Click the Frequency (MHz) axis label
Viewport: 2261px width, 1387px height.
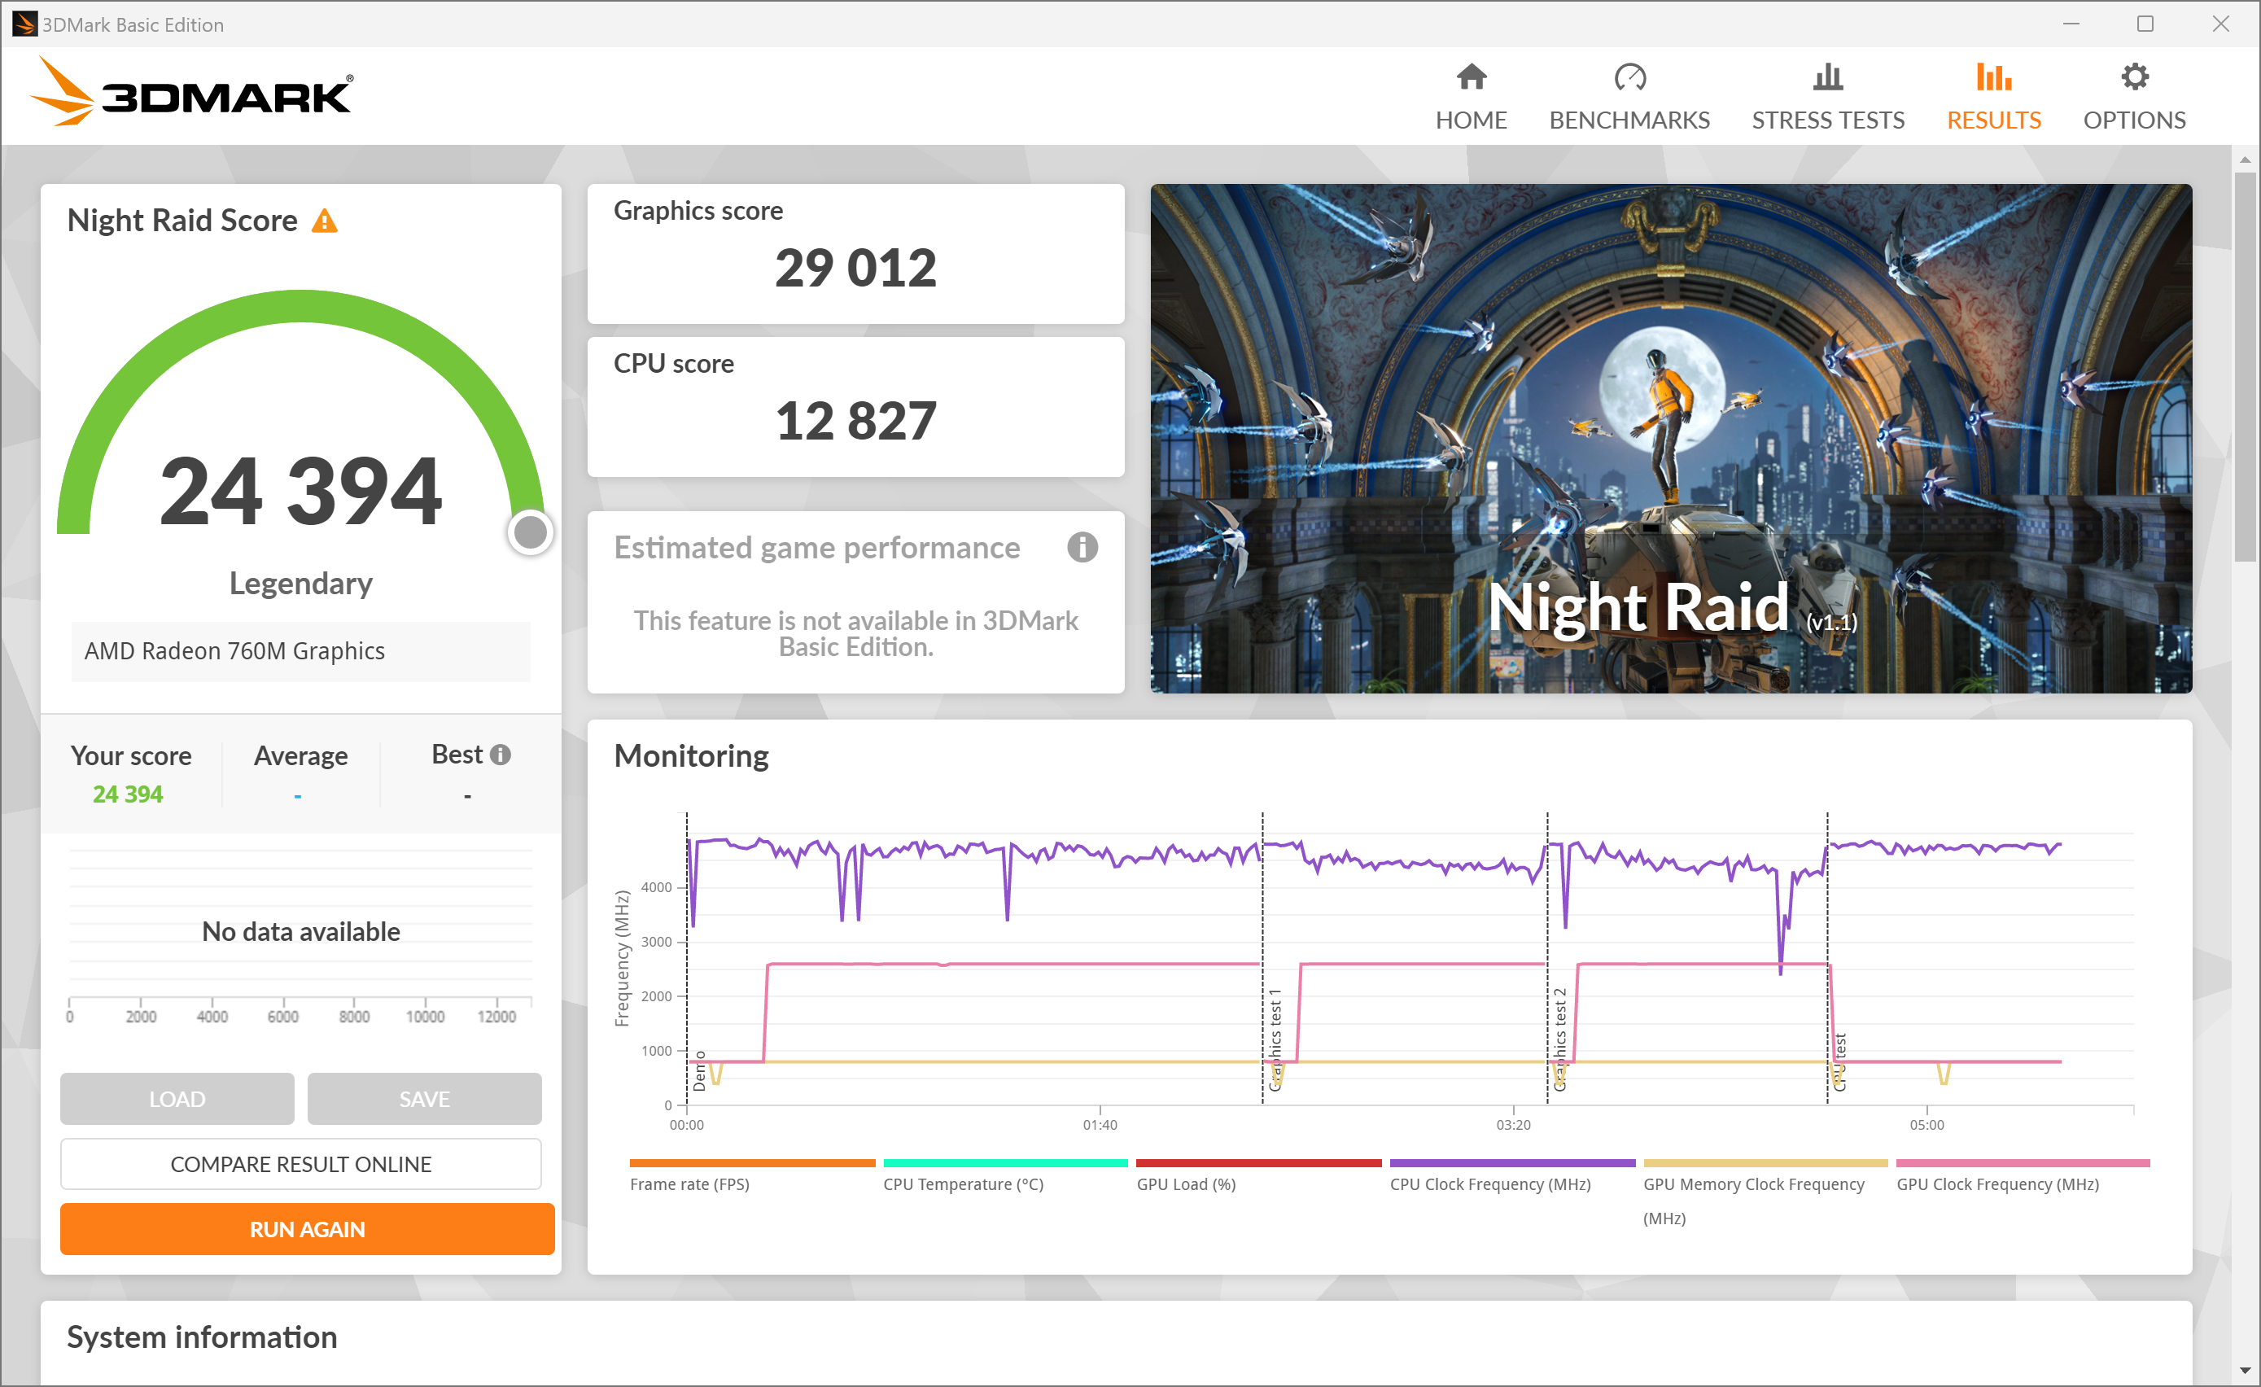(x=622, y=958)
